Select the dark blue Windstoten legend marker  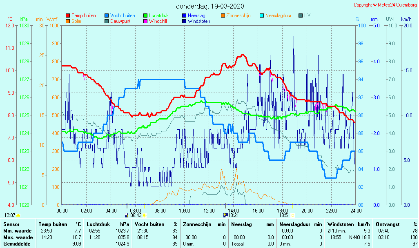[184, 21]
